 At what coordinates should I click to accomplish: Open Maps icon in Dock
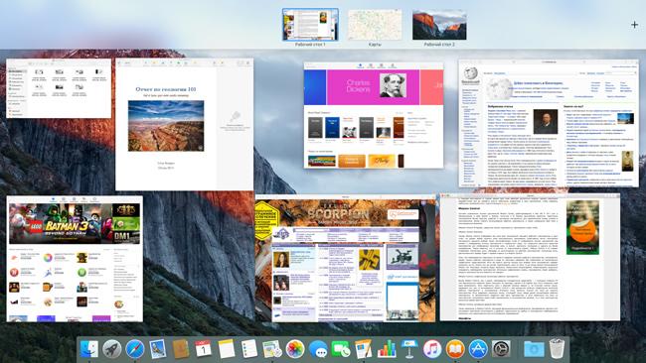click(272, 349)
